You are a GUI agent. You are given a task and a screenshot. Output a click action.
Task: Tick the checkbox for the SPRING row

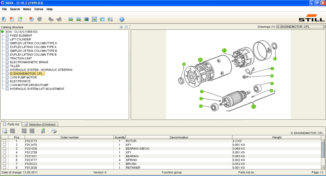(4, 160)
